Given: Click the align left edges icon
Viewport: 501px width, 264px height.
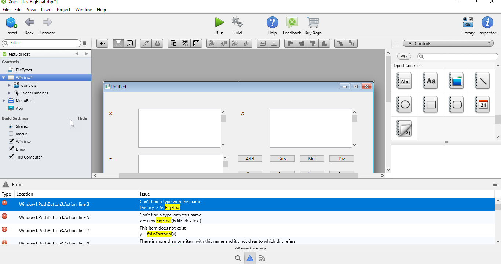Looking at the screenshot, I should 290,43.
